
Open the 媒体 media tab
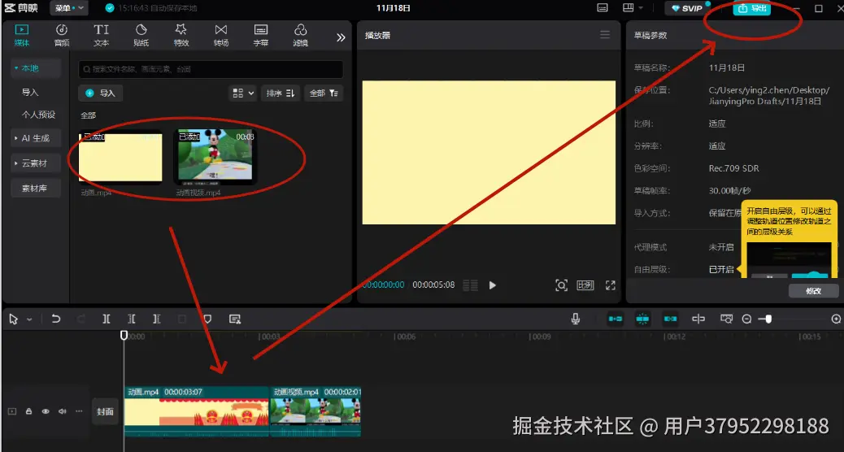pos(21,35)
